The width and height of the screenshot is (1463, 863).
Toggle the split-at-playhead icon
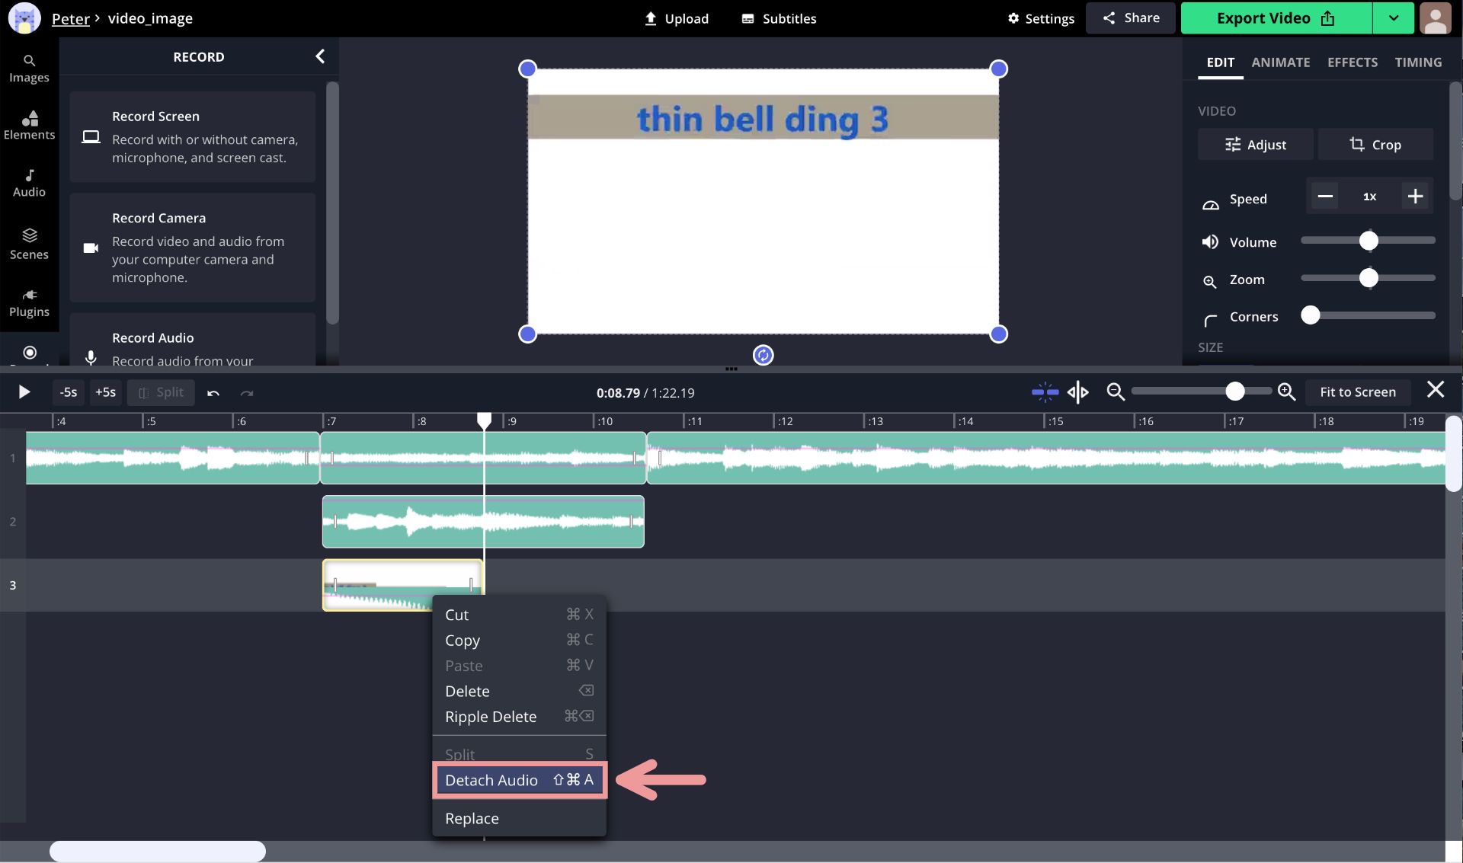1077,392
